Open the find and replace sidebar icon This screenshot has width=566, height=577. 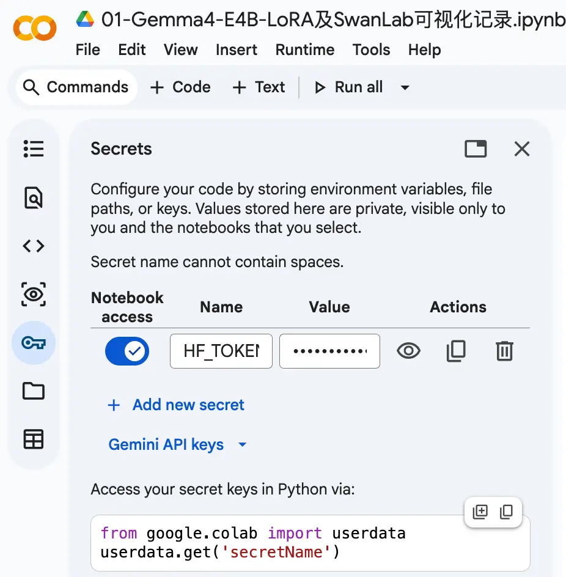tap(34, 197)
